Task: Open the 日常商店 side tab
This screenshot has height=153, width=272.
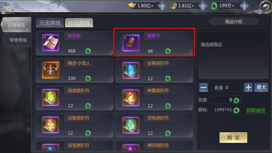Action: (17, 25)
